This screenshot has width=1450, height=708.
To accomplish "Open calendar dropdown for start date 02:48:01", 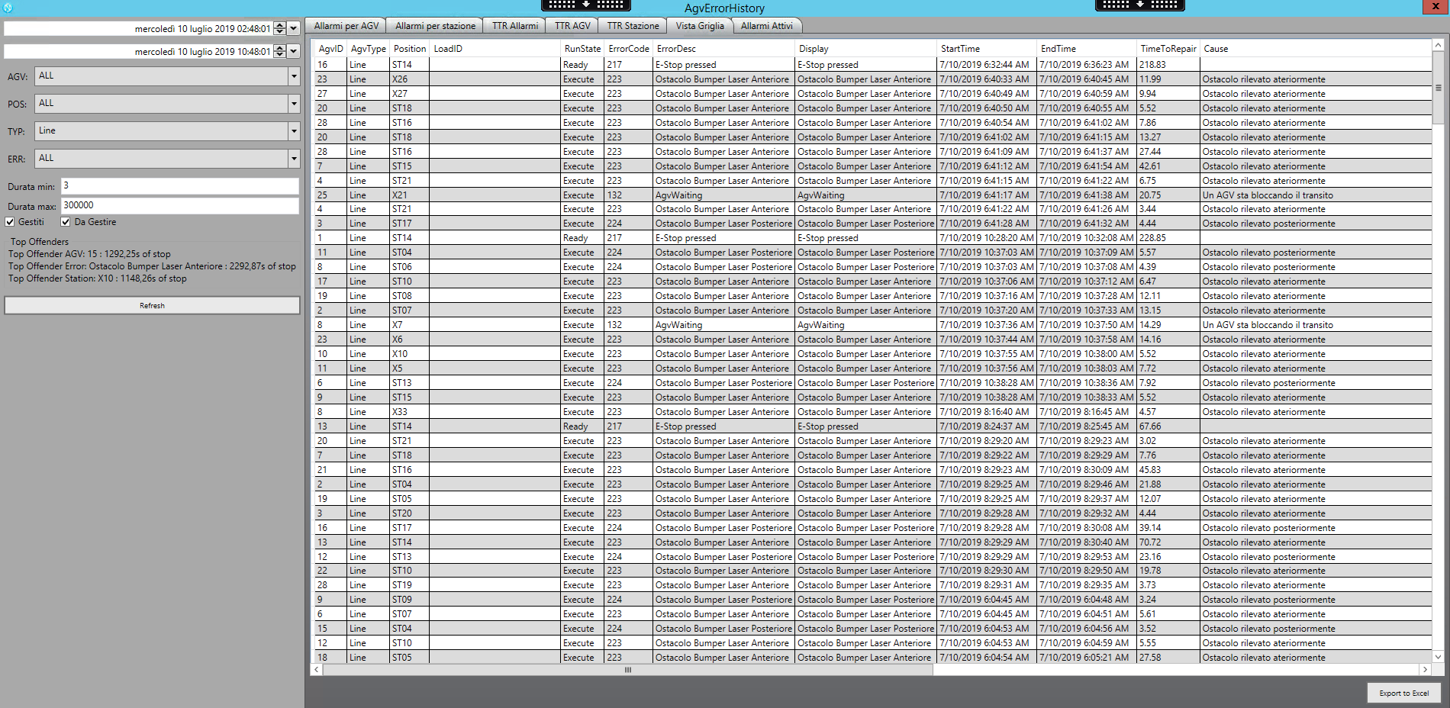I will [293, 29].
